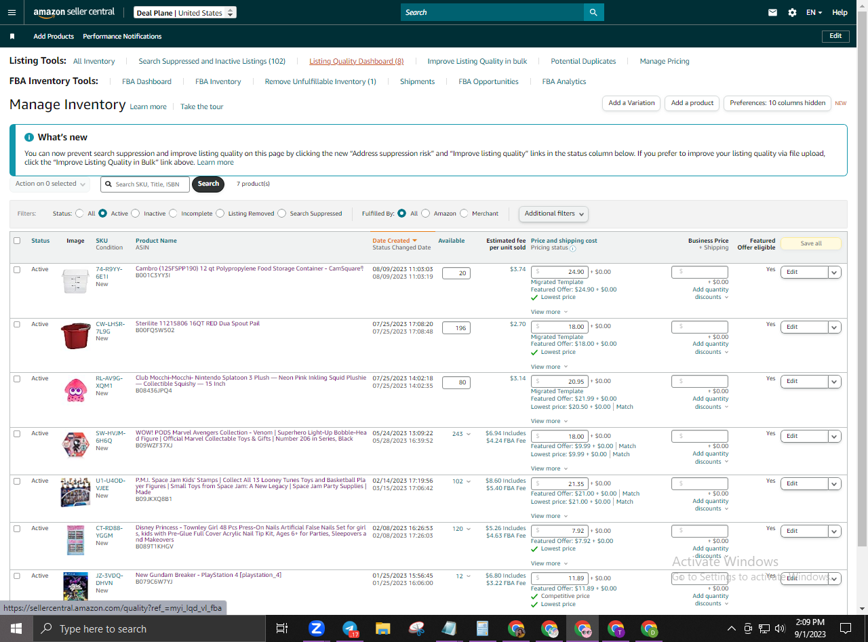Open the Deal Plane United States account switcher
The width and height of the screenshot is (868, 642).
[184, 13]
